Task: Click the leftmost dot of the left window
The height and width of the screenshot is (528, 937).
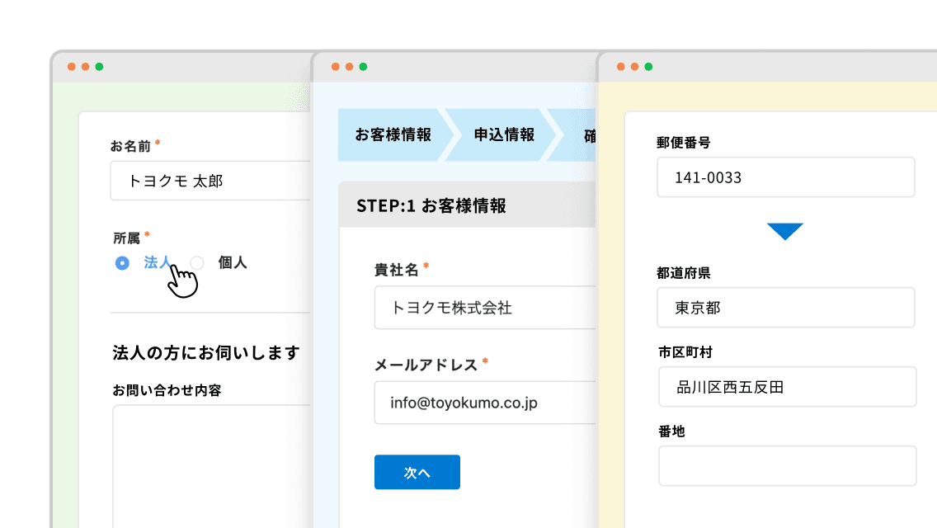Action: click(72, 67)
